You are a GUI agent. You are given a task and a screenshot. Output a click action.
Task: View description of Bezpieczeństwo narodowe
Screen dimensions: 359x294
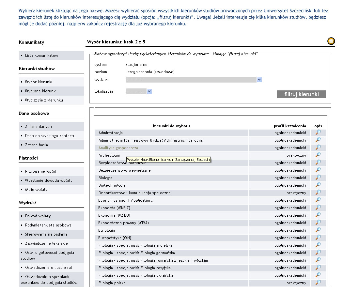click(318, 162)
